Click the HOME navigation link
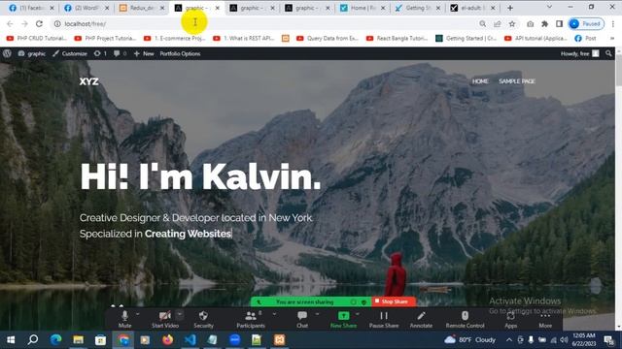The image size is (622, 349). click(480, 81)
